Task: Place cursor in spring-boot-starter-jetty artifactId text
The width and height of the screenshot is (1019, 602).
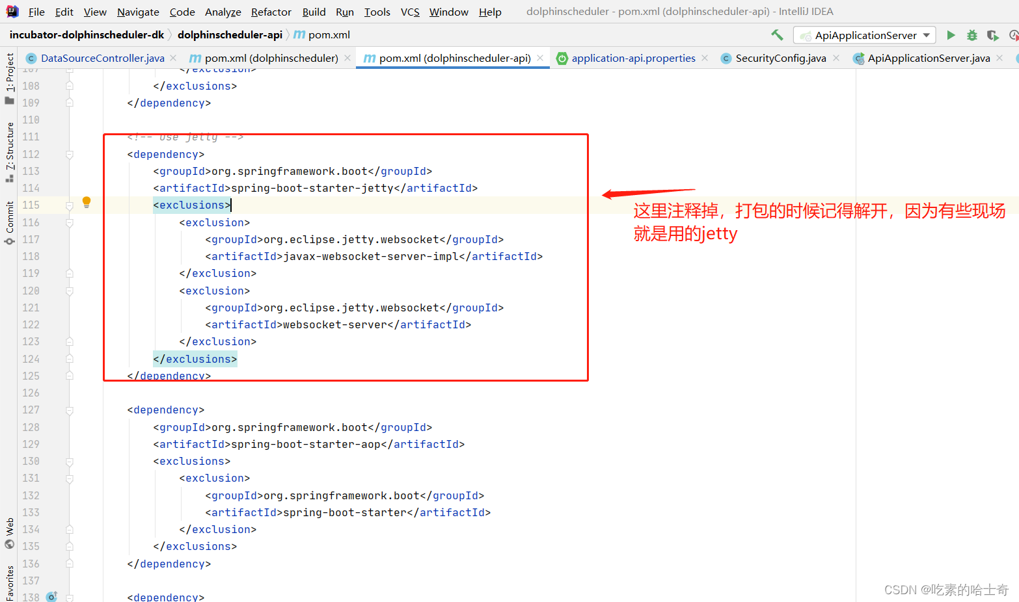Action: (312, 188)
